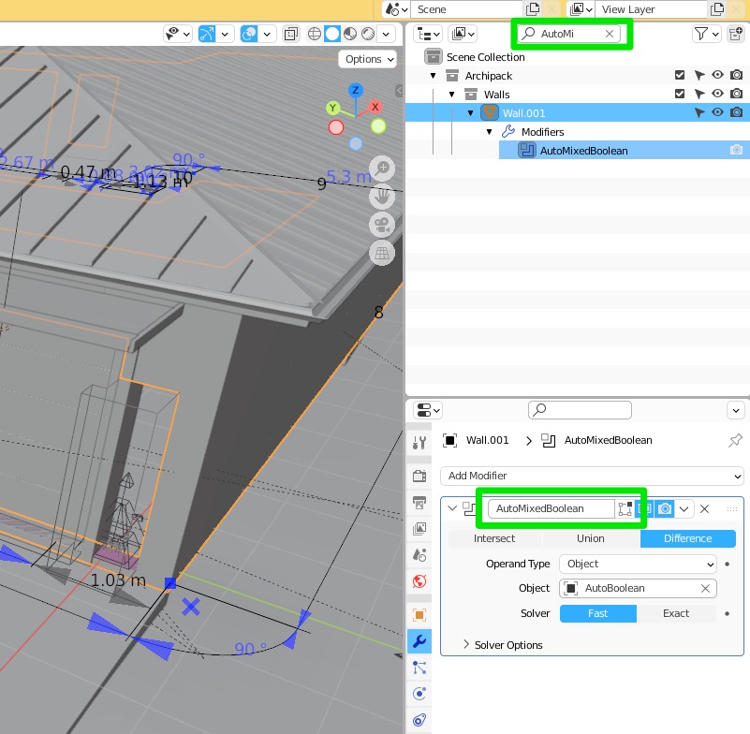
Task: Create a new scene copy
Action: (x=533, y=9)
